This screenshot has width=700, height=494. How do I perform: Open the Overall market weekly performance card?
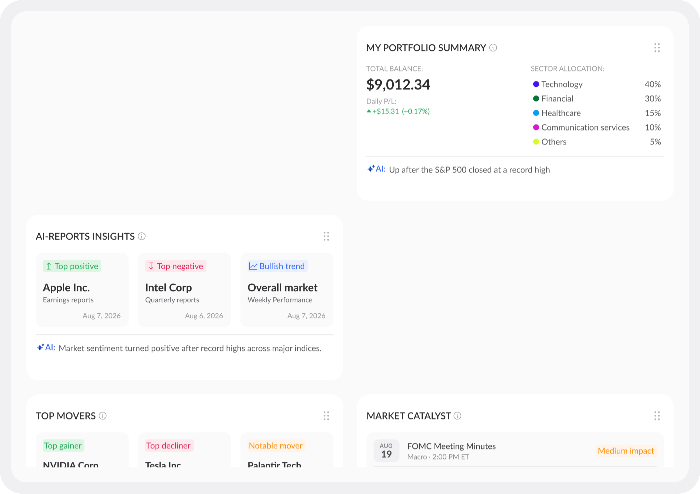tap(287, 290)
